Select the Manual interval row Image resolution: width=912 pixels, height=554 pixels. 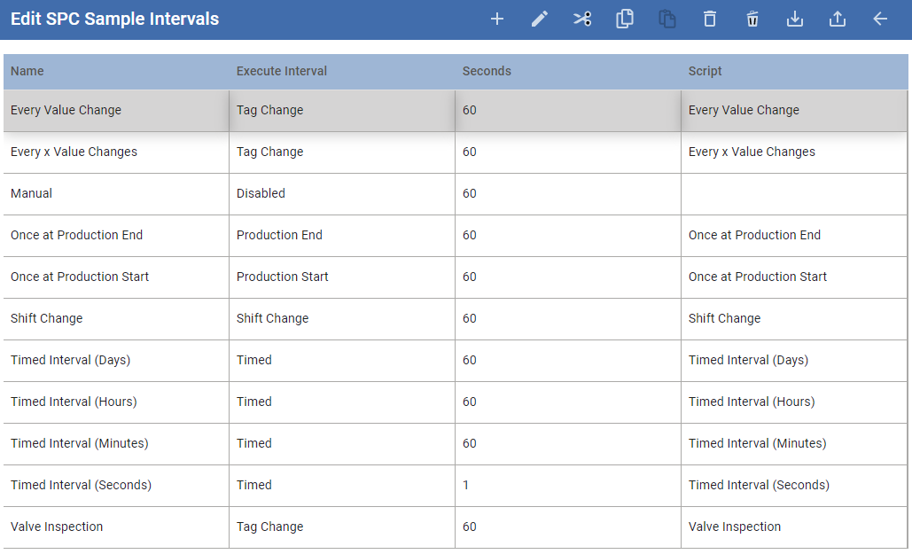(32, 193)
